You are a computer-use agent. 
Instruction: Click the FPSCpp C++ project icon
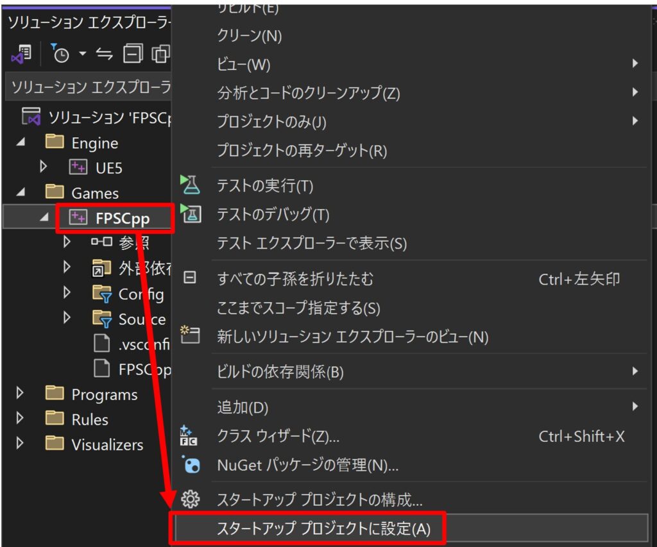coord(78,217)
